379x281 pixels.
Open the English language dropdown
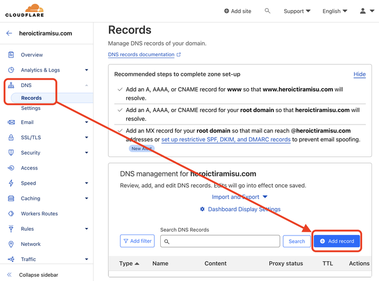pos(335,11)
